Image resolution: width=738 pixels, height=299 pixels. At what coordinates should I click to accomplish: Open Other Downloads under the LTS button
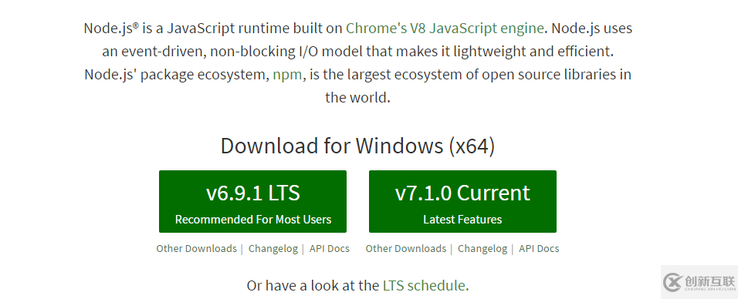pyautogui.click(x=196, y=248)
